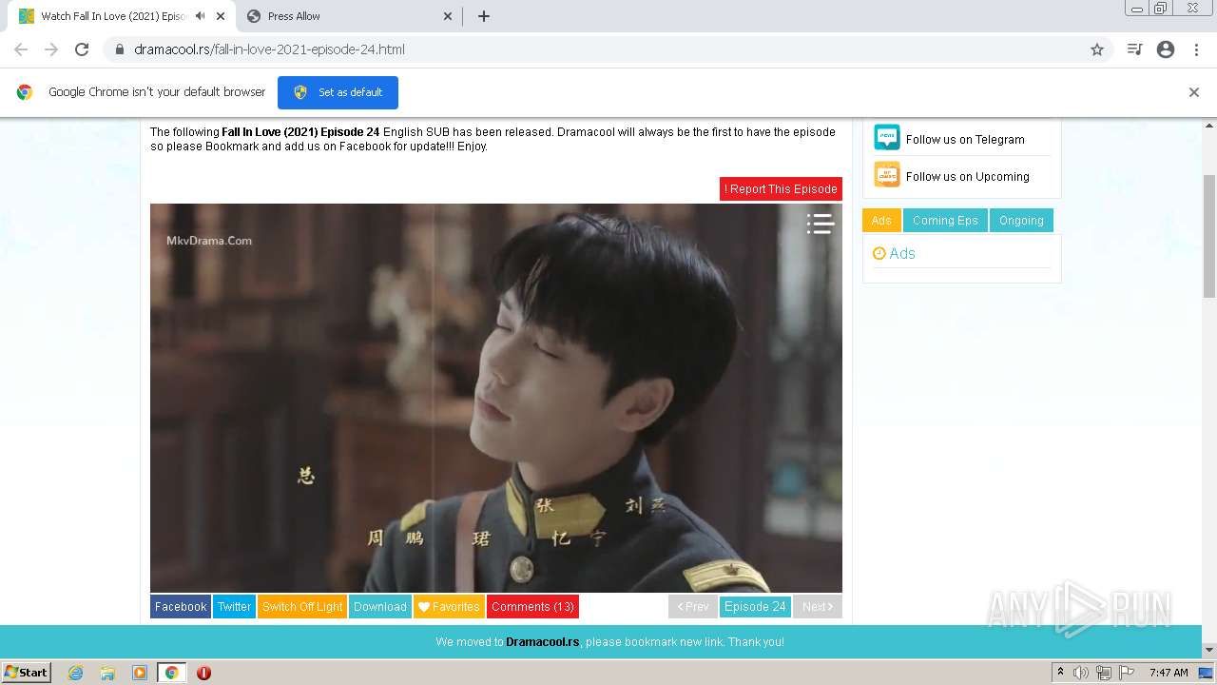Share episode on Twitter
This screenshot has width=1217, height=685.
coord(234,606)
